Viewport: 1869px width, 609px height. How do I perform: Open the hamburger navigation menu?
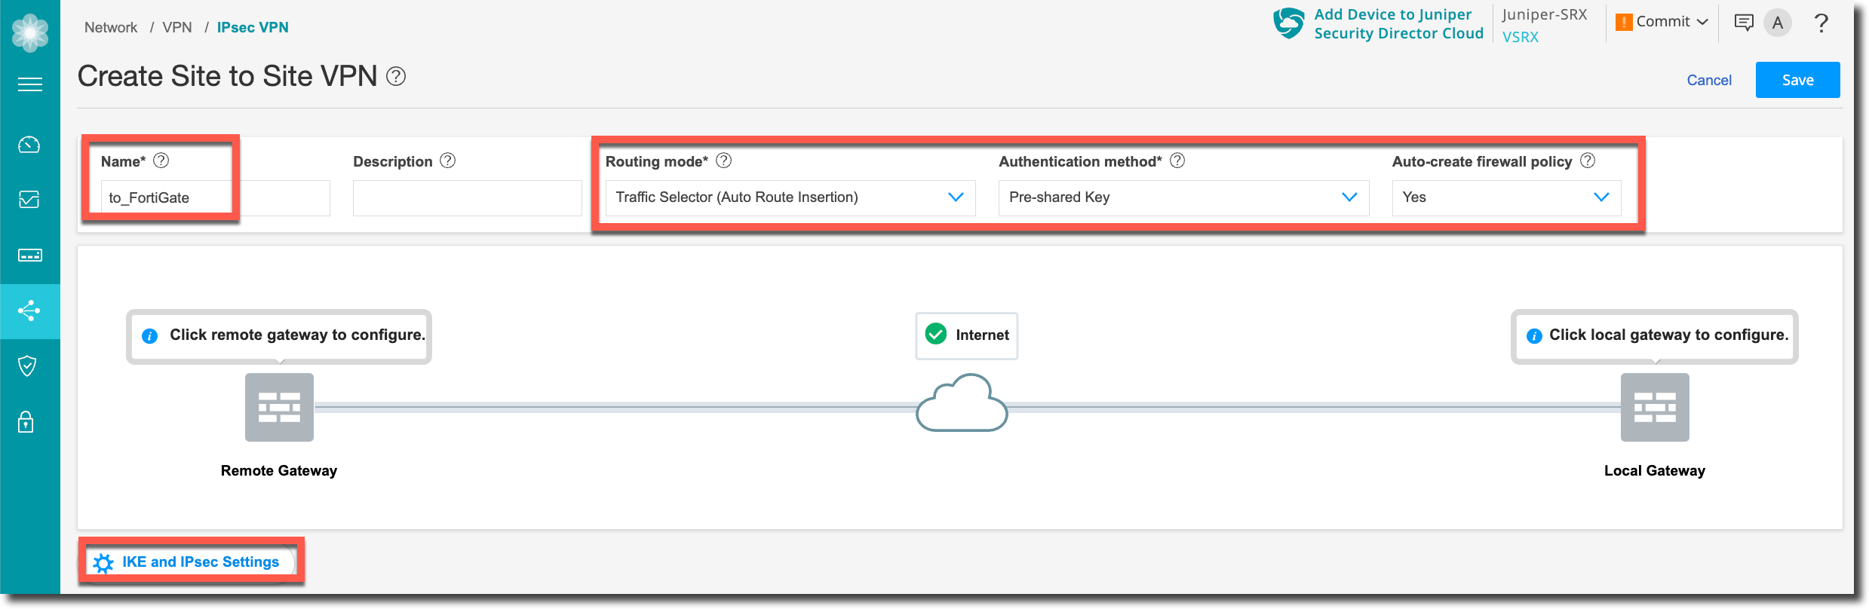[x=29, y=84]
